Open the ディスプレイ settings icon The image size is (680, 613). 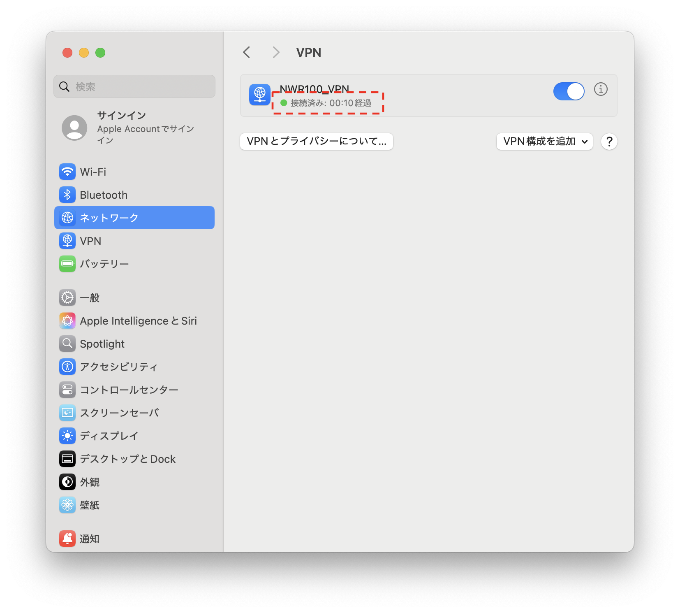click(x=67, y=436)
